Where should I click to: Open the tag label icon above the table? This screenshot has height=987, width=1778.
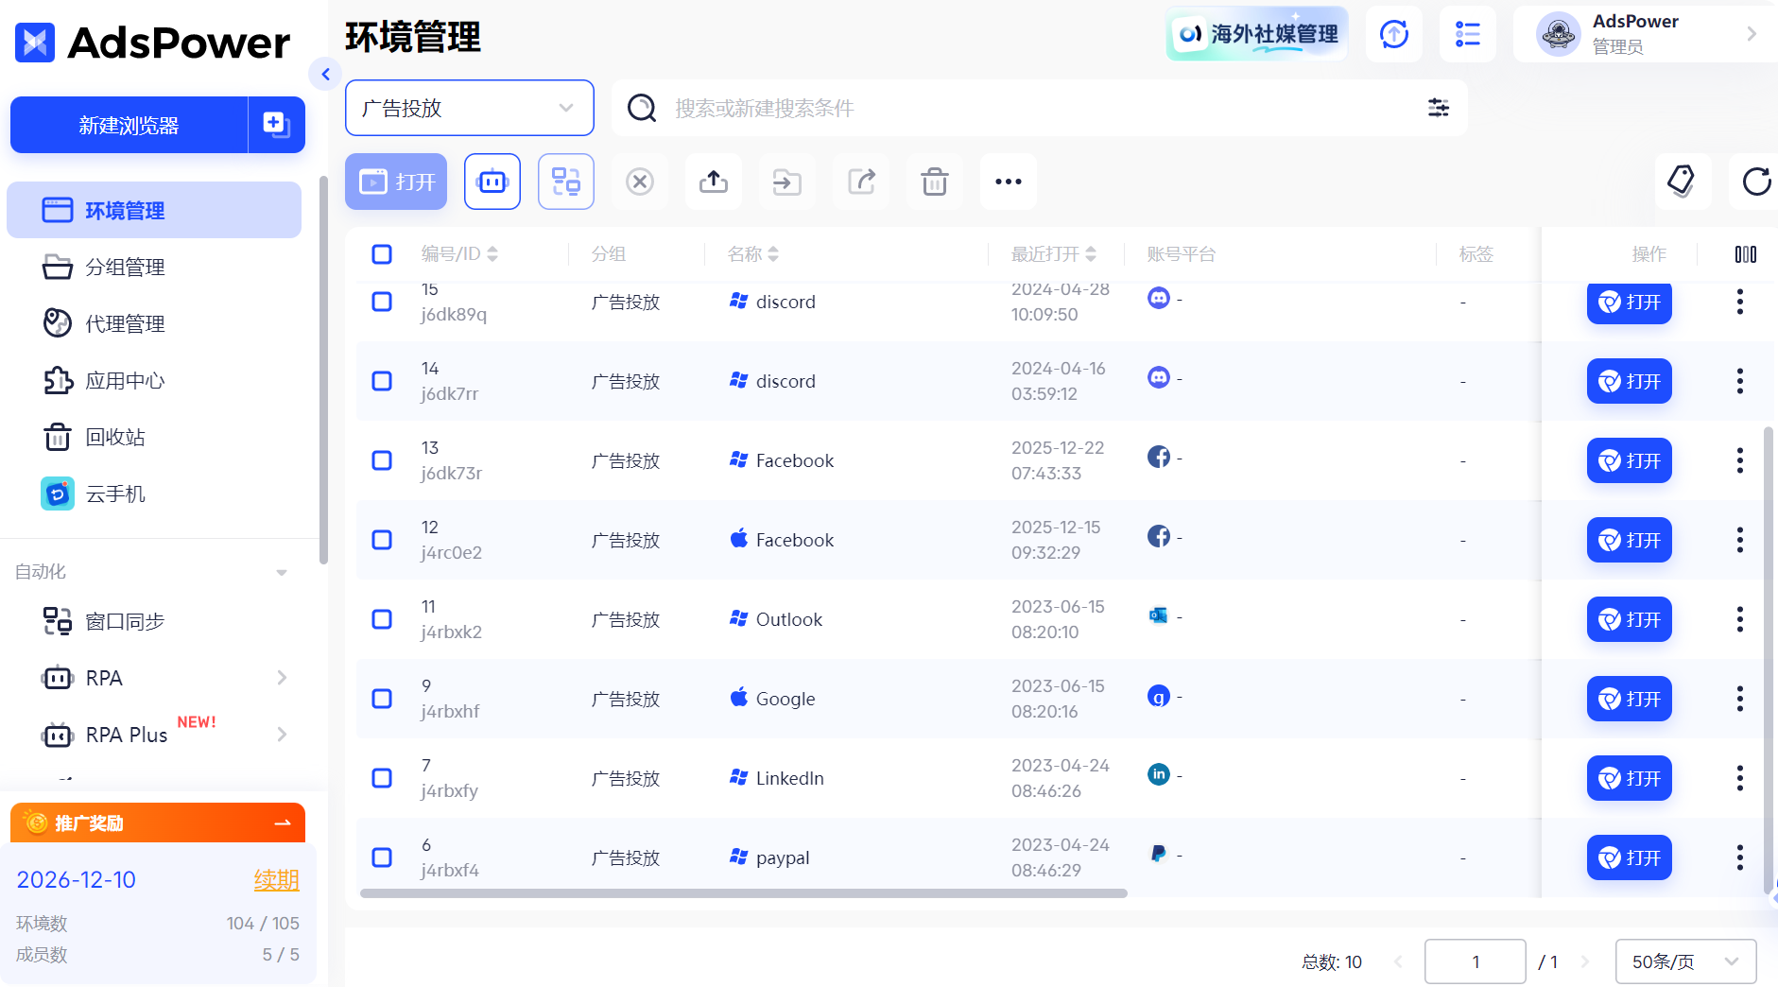[x=1683, y=182]
